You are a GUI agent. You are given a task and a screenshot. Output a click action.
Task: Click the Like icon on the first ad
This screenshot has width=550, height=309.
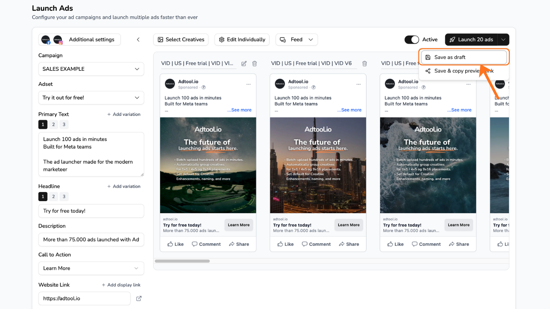pyautogui.click(x=170, y=244)
